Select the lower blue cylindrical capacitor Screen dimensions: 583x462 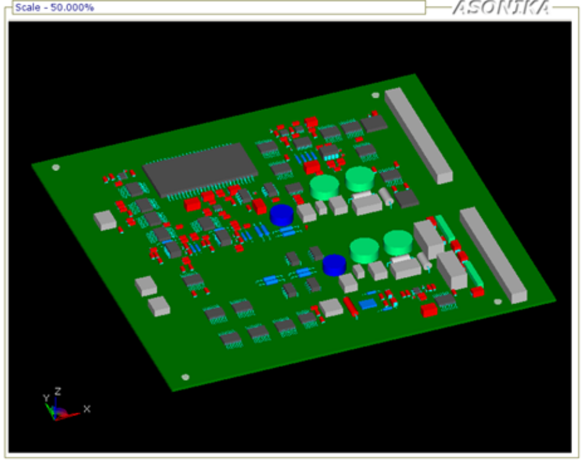335,264
